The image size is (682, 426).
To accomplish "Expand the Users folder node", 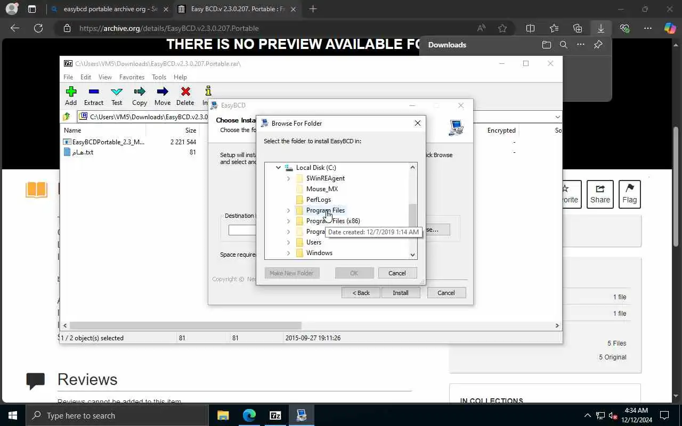I will coord(288,242).
